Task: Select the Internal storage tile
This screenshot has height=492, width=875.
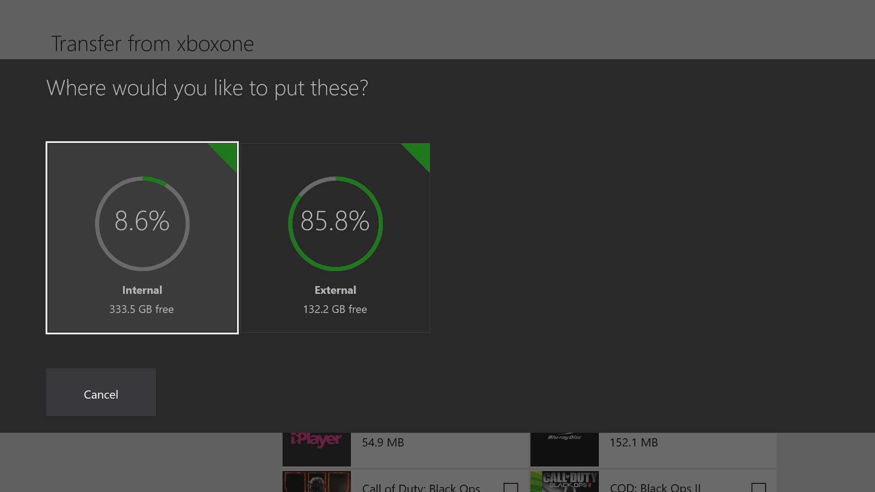Action: (x=142, y=238)
